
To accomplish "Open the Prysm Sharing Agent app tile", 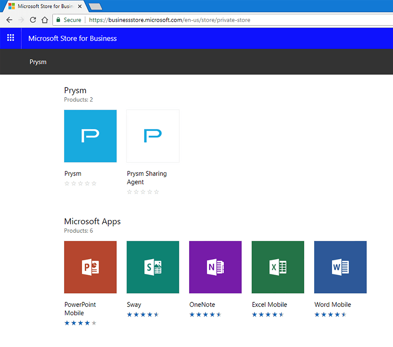I will click(153, 136).
